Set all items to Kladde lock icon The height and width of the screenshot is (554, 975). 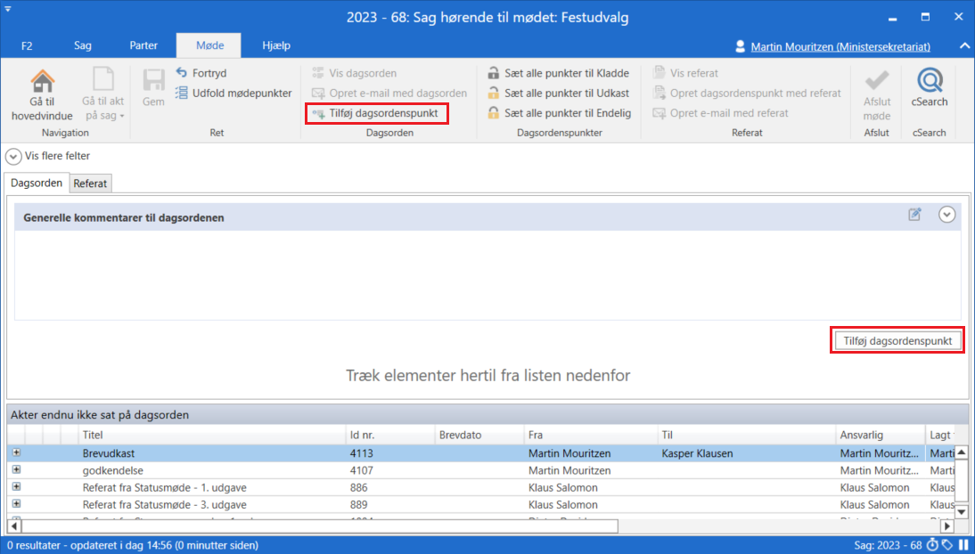493,73
